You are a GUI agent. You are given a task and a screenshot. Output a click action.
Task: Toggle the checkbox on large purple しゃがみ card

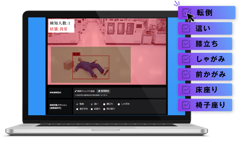(x=186, y=59)
